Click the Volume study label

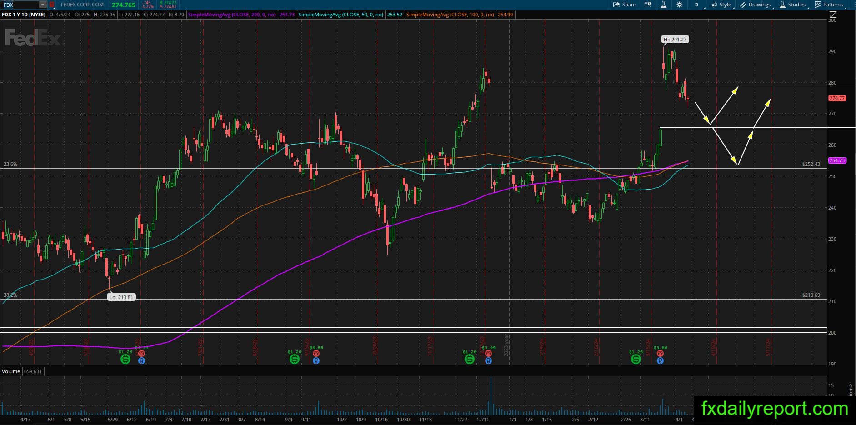point(11,371)
